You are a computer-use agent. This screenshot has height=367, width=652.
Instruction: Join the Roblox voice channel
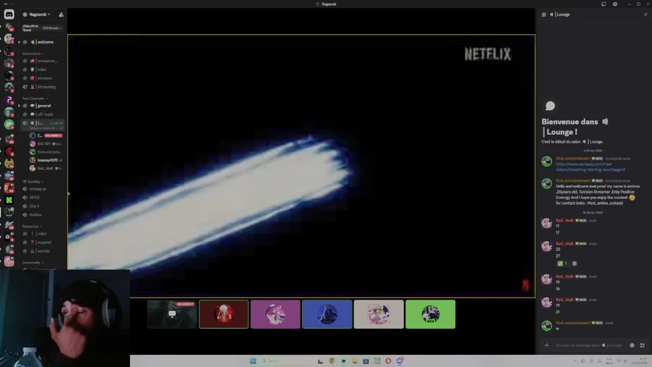click(43, 215)
